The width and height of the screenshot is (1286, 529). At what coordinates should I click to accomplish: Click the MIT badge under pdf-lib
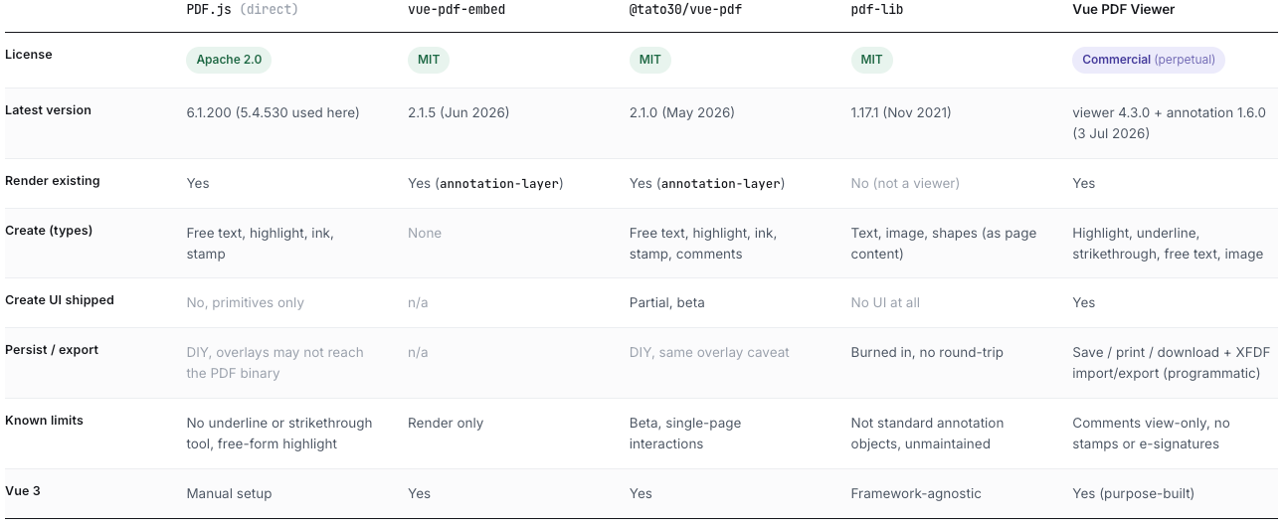click(872, 60)
